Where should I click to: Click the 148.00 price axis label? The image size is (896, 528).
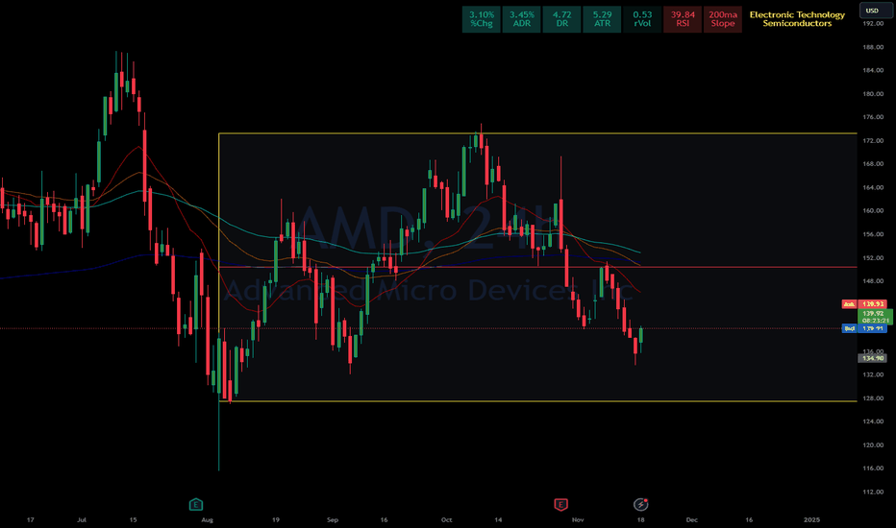873,281
